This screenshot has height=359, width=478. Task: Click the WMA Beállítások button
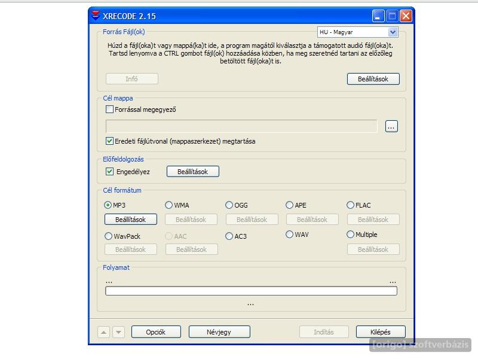191,220
